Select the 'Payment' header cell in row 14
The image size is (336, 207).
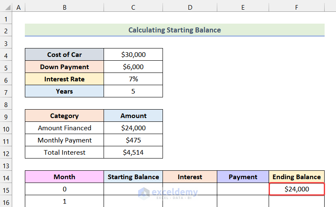(x=243, y=177)
